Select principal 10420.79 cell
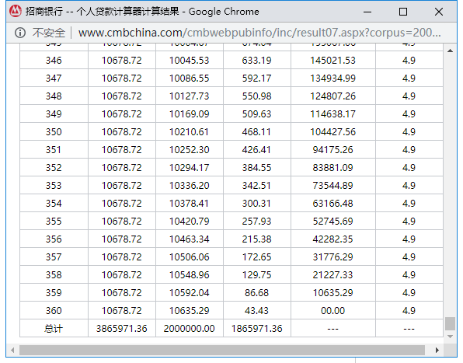The width and height of the screenshot is (463, 363). [190, 222]
